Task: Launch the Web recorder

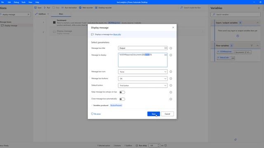Action: [86, 8]
